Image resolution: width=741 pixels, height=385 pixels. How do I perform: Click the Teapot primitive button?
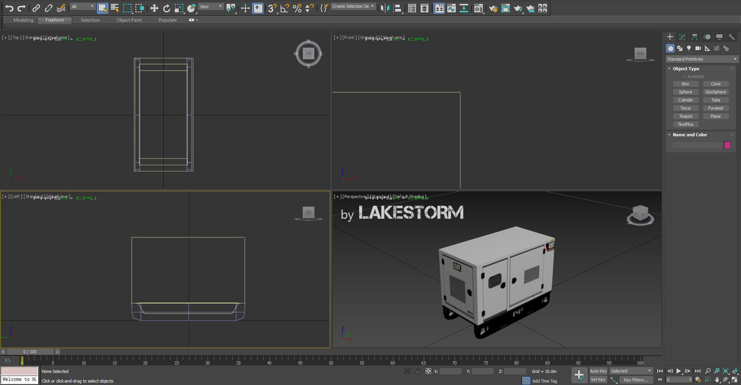685,116
